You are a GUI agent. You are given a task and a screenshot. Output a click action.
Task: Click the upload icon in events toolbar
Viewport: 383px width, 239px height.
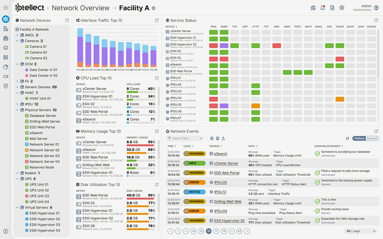(x=223, y=138)
